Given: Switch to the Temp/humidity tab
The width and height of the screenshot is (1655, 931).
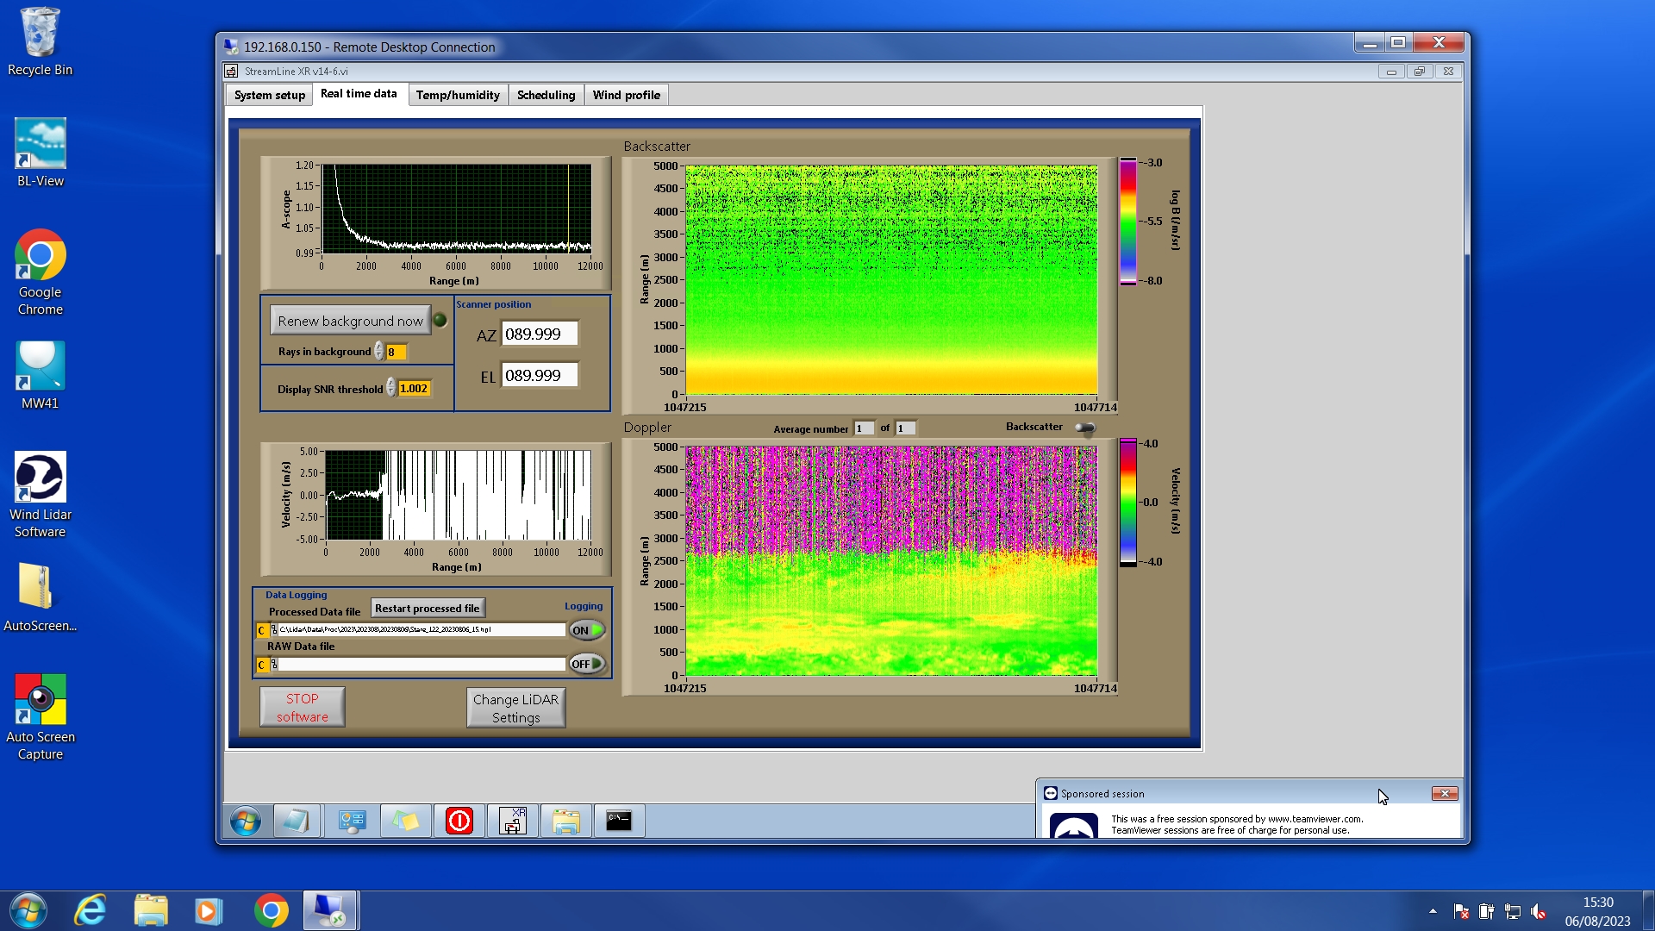Looking at the screenshot, I should coord(457,95).
